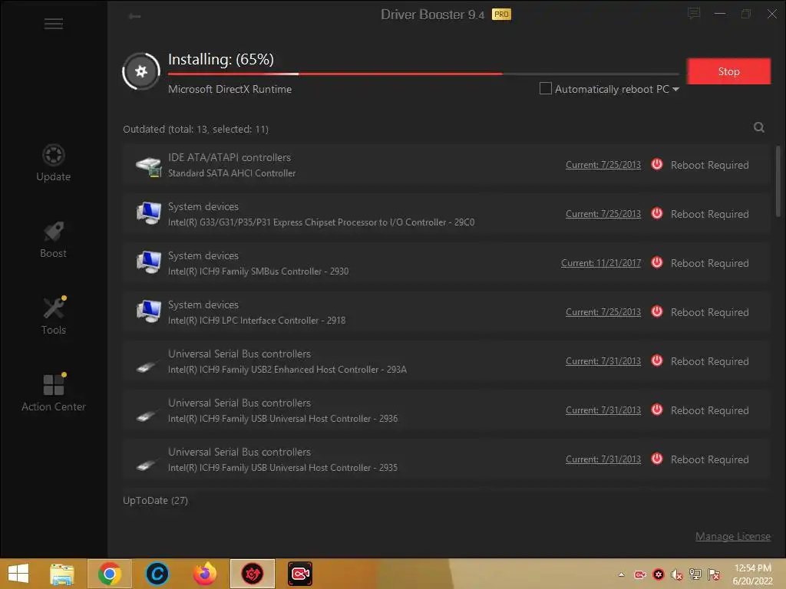Screen dimensions: 786x589
Task: Click the IDE ATA/ATAPI controllers device icon
Action: [x=148, y=166]
